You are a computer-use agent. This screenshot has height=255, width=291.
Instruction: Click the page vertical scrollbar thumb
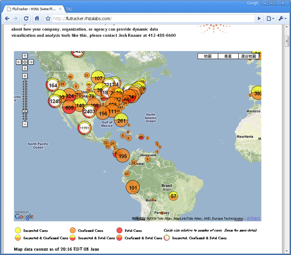click(287, 40)
